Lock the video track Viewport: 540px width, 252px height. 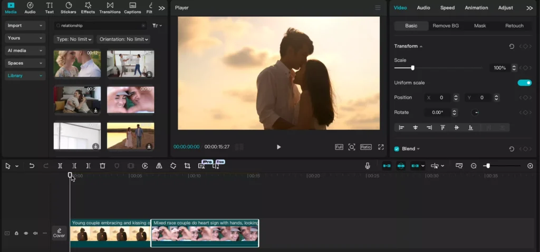click(16, 233)
